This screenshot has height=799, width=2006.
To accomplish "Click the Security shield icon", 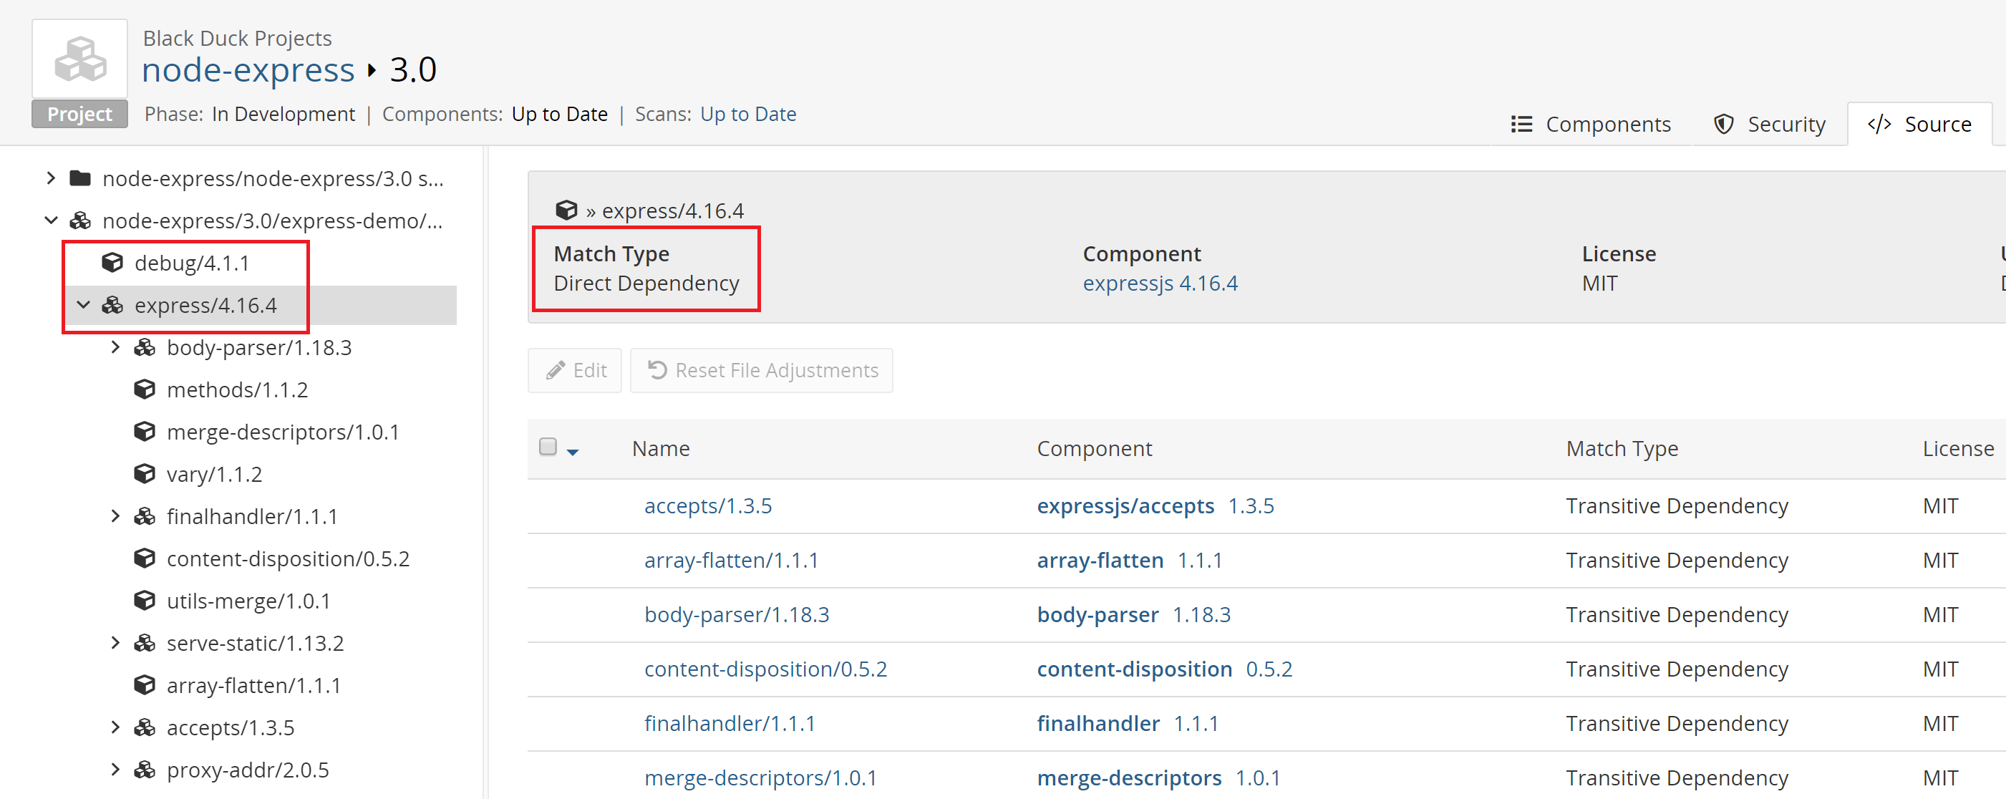I will pos(1723,124).
